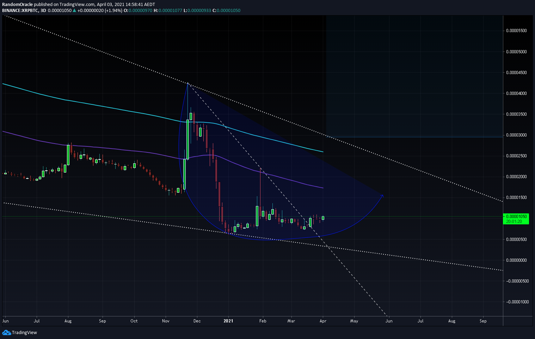Click the 0.00002500 price axis label
This screenshot has width=535, height=339.
coord(516,156)
